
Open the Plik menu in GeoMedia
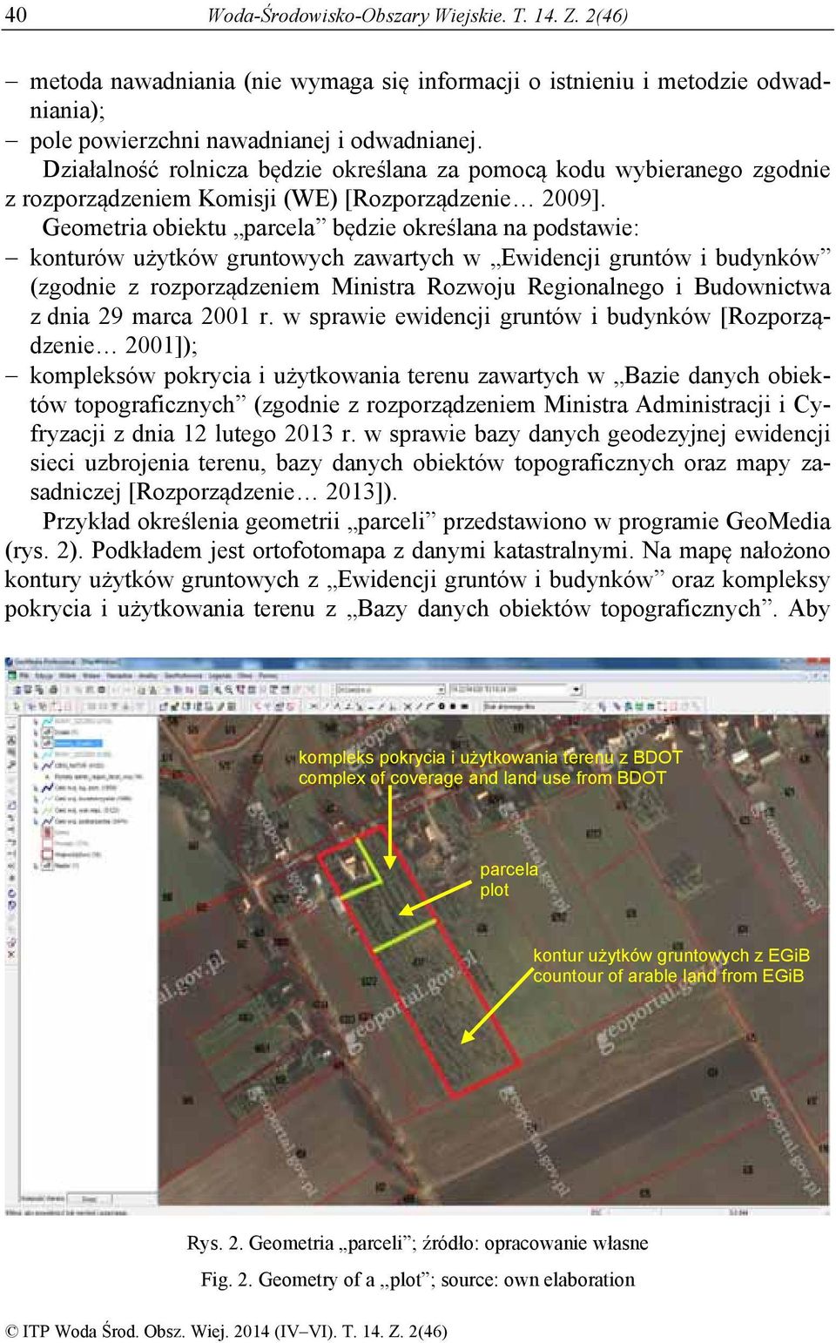(24, 676)
